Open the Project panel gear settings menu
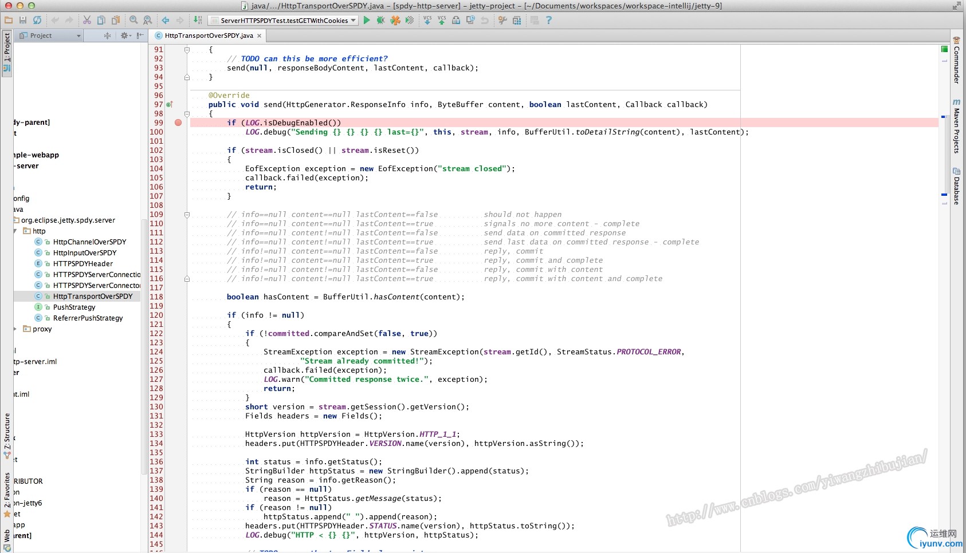 click(x=125, y=35)
